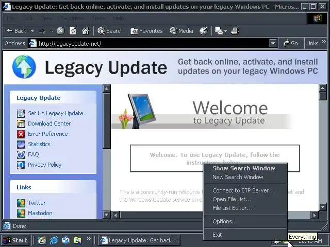Click the horizontal scrollbar left arrow
Viewport: 330px width, 247px height.
115,215
